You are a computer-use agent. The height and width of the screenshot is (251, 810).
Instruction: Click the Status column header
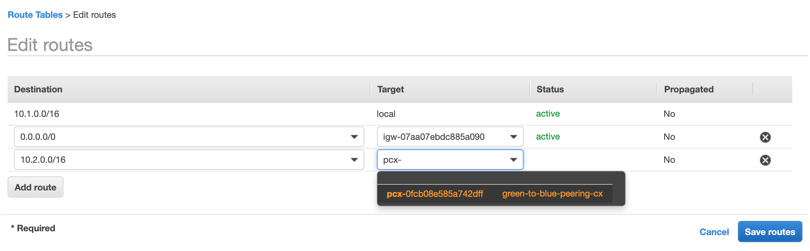pos(550,89)
